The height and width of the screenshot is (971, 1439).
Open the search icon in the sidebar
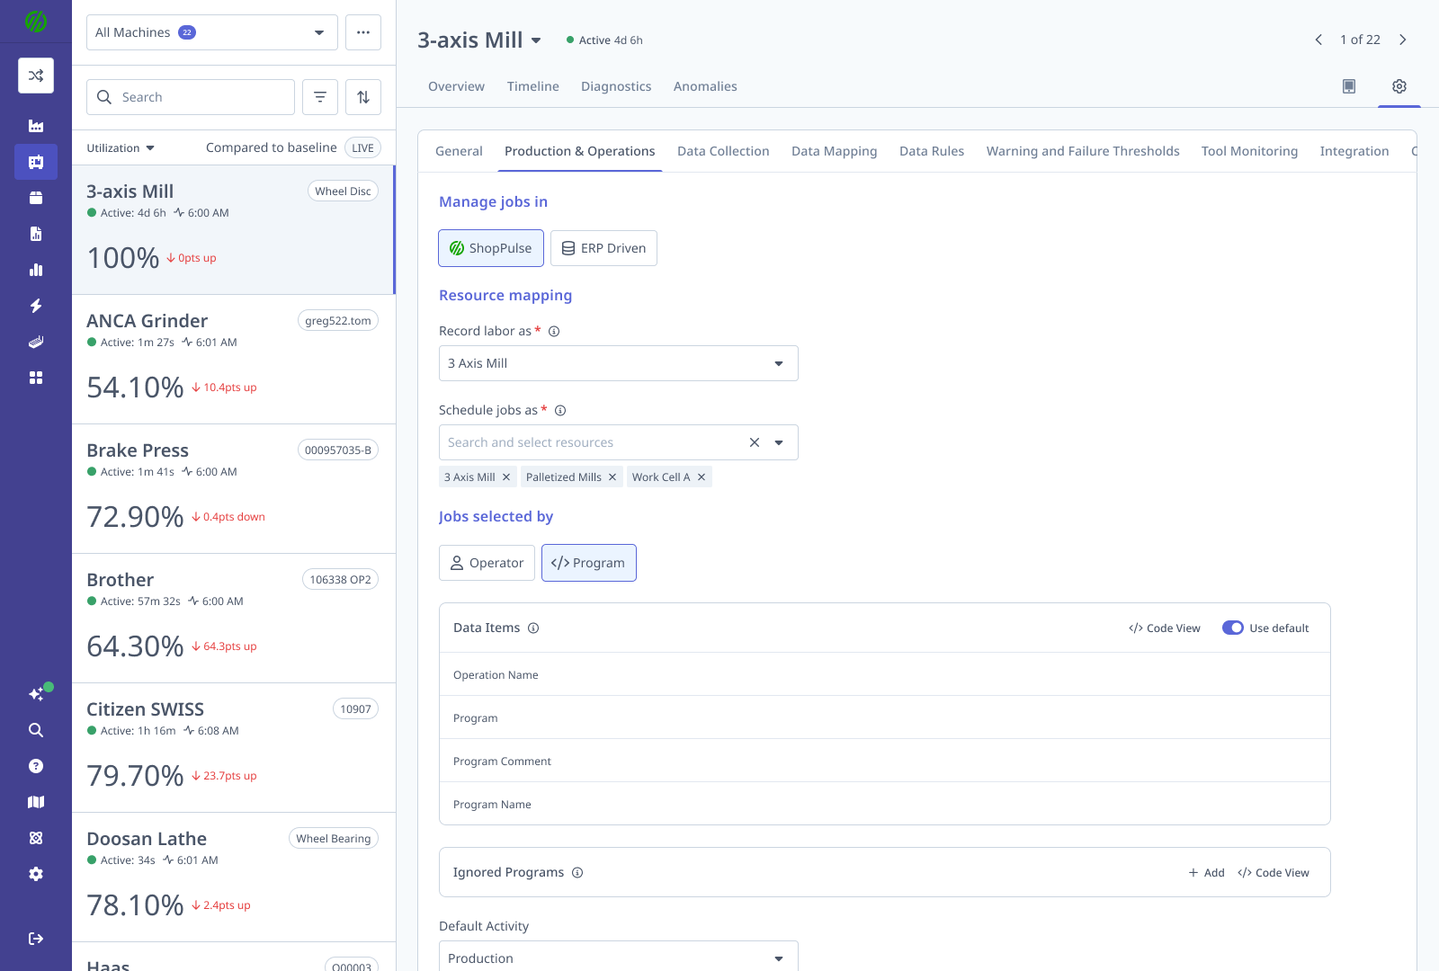(36, 730)
